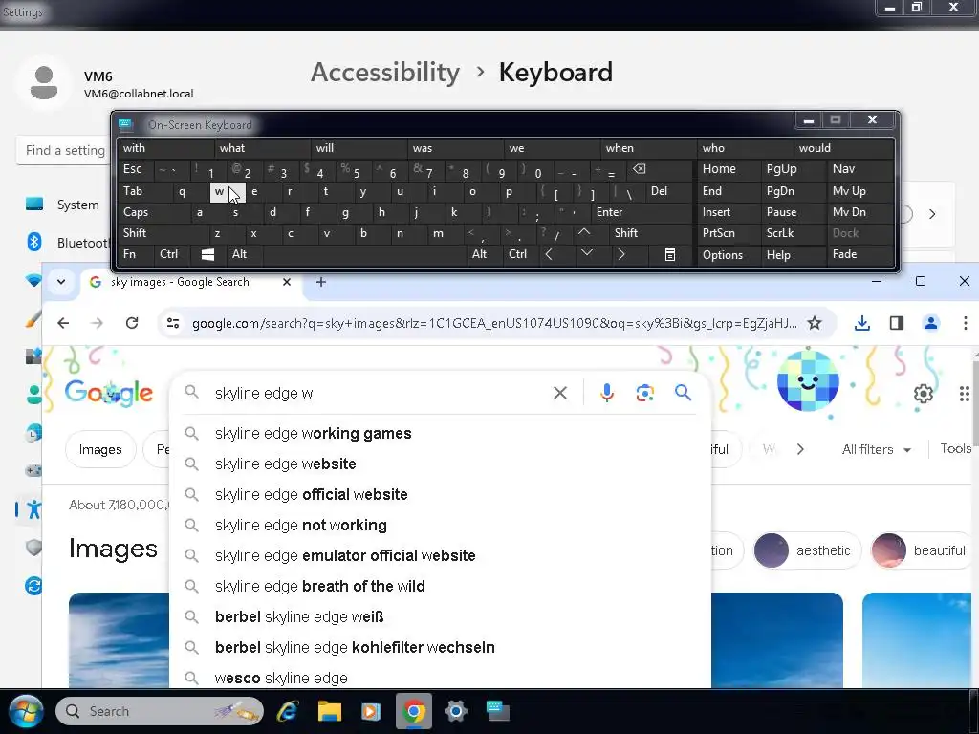This screenshot has height=734, width=979.
Task: Reload the Chrome page
Action: point(132,323)
